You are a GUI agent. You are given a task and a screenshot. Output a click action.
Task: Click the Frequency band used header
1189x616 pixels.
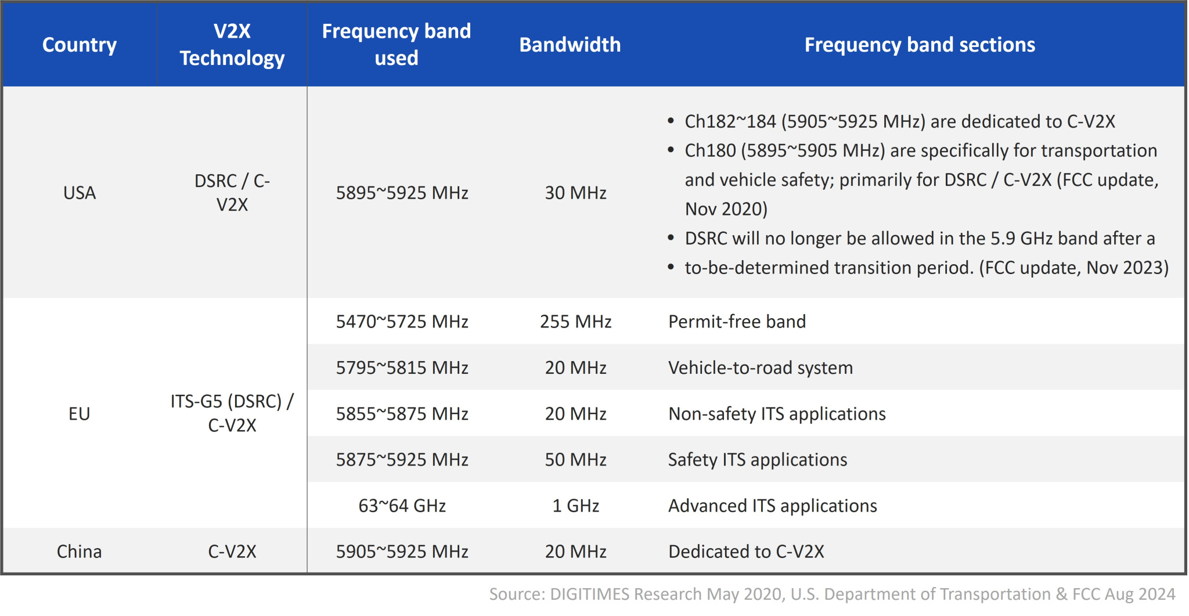(396, 45)
